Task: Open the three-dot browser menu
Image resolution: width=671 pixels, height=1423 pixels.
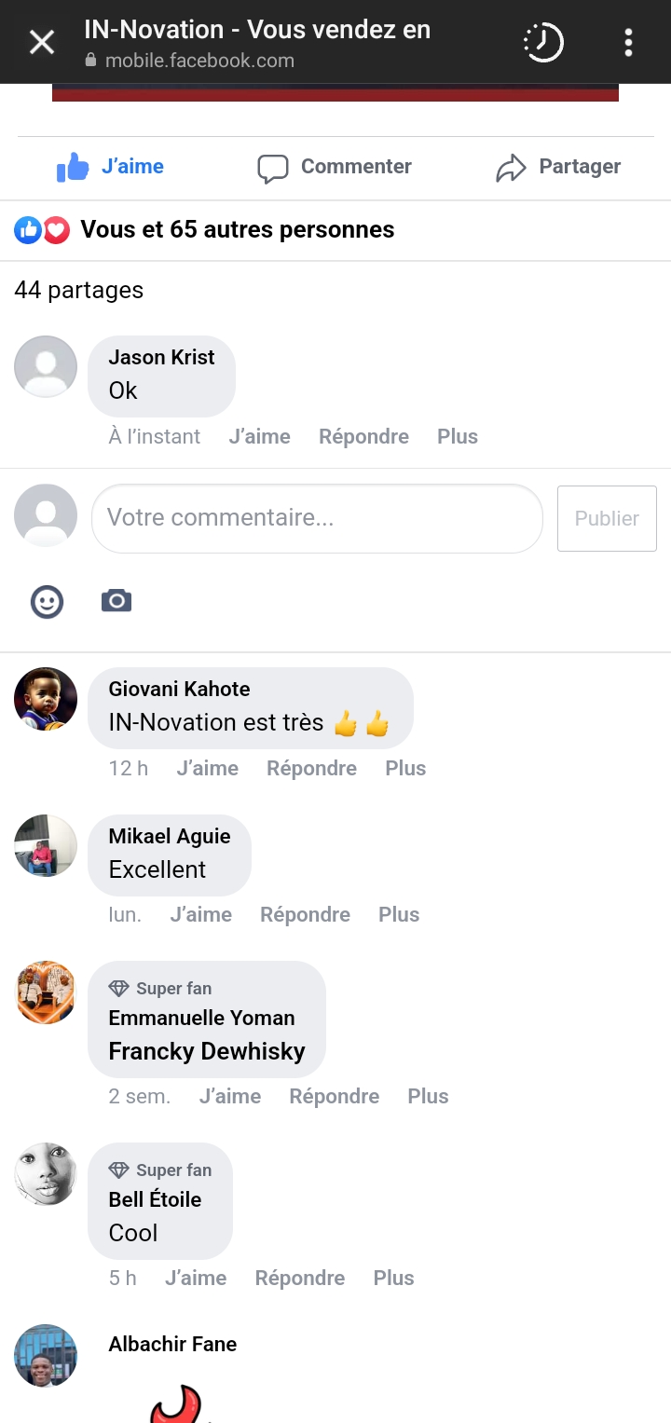Action: point(628,42)
